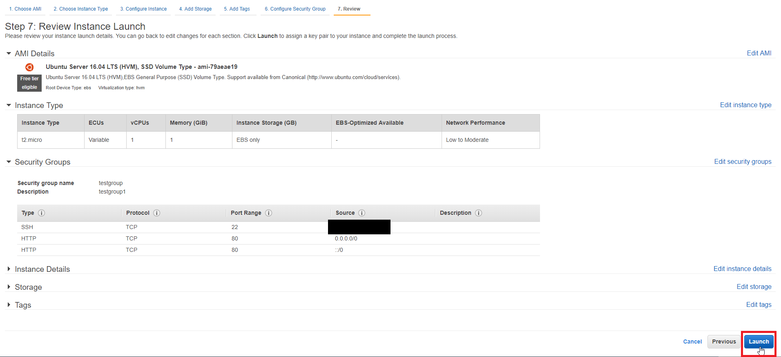Click the 0.0.0.0/0 source value

(x=346, y=238)
